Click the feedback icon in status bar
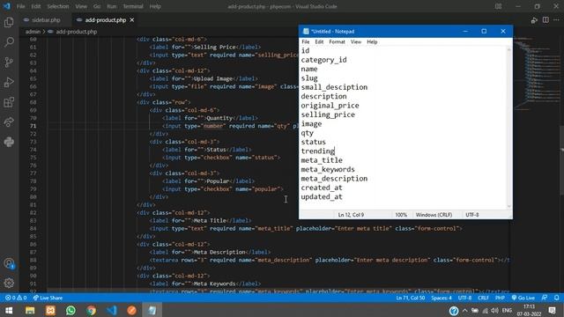This screenshot has height=317, width=564. click(545, 298)
